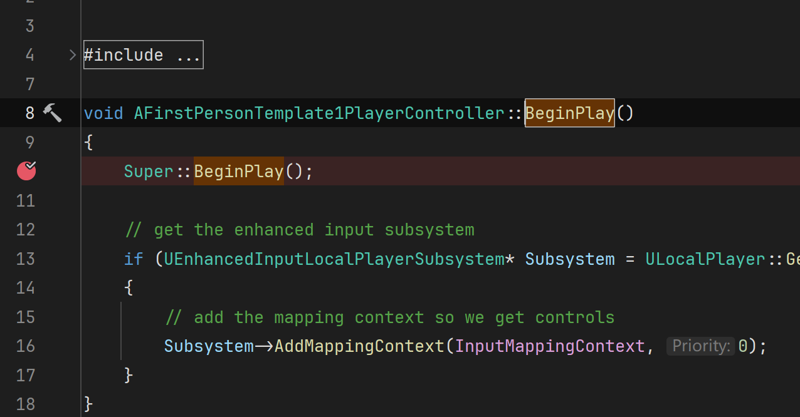Click line number 16 in the gutter
The image size is (800, 417).
[x=26, y=346]
